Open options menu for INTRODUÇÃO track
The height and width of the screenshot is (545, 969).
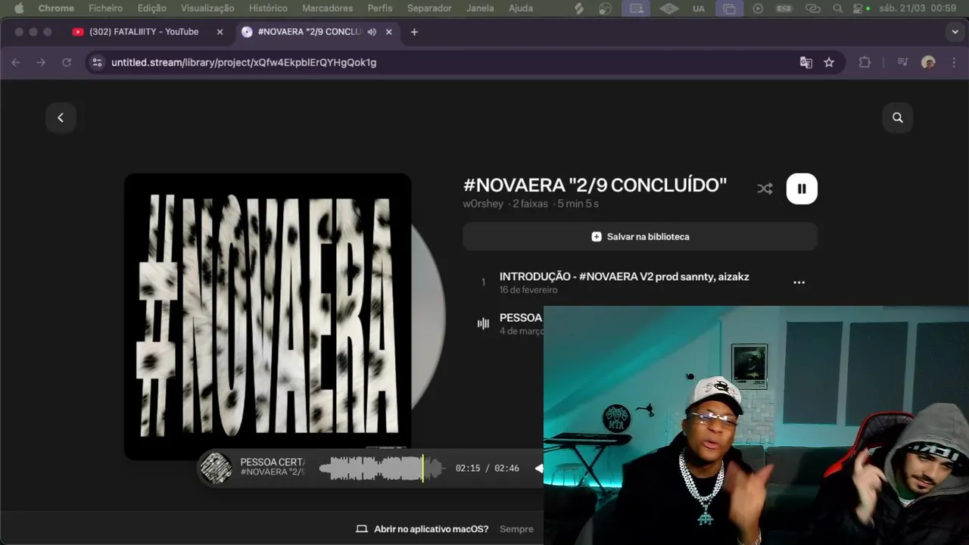pyautogui.click(x=799, y=282)
